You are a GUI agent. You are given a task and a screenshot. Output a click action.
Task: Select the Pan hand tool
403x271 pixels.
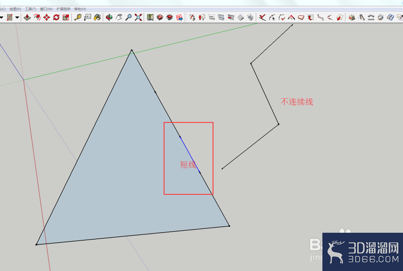point(119,17)
